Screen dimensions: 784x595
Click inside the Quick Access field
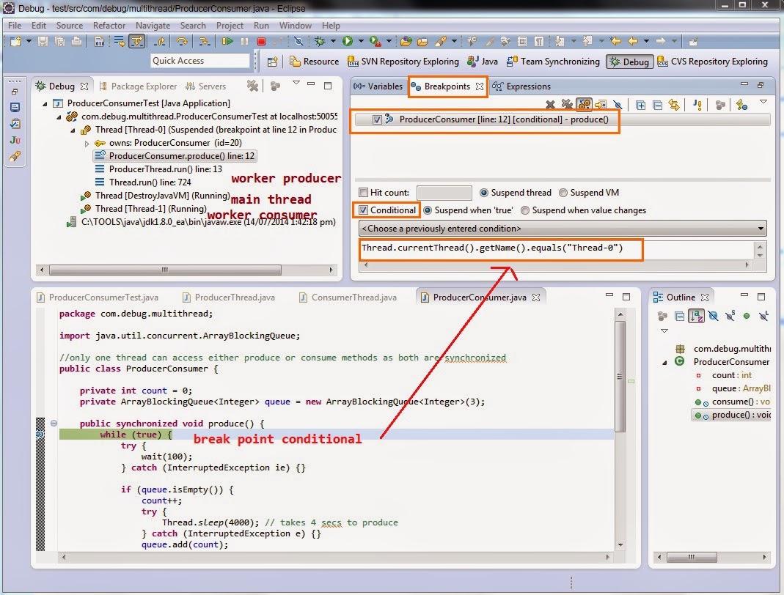(x=199, y=60)
